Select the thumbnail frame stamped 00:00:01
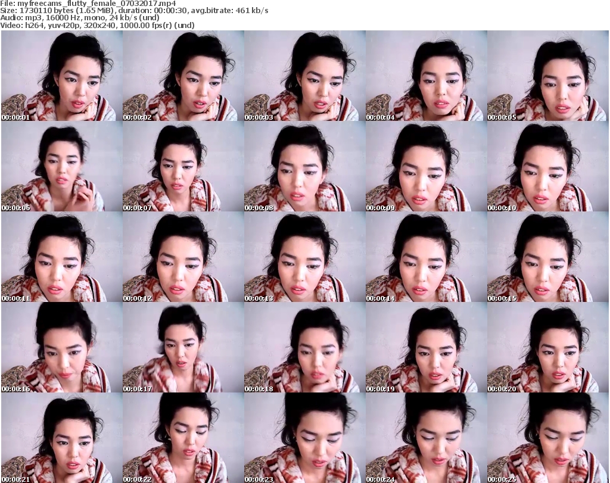This screenshot has height=483, width=610. pos(62,76)
